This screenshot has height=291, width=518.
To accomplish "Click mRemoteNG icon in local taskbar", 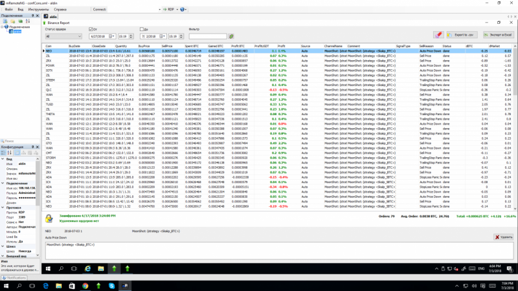I will point(125,286).
